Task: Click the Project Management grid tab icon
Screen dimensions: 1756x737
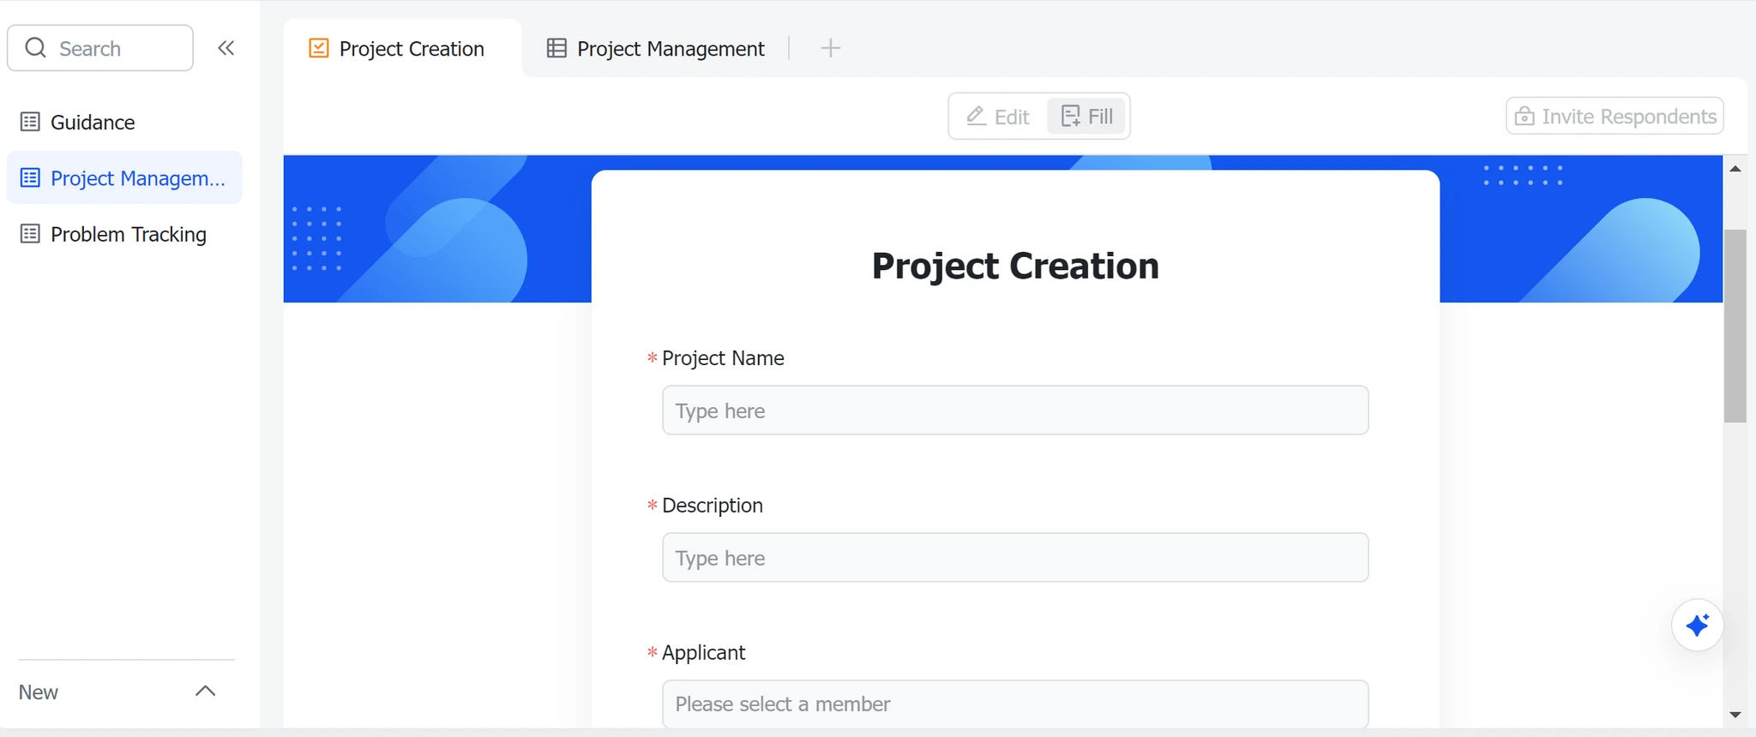Action: point(556,48)
